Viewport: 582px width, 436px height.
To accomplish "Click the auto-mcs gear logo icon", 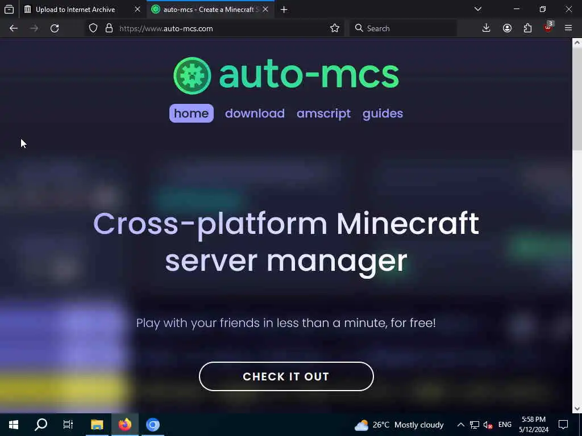I will (x=192, y=76).
